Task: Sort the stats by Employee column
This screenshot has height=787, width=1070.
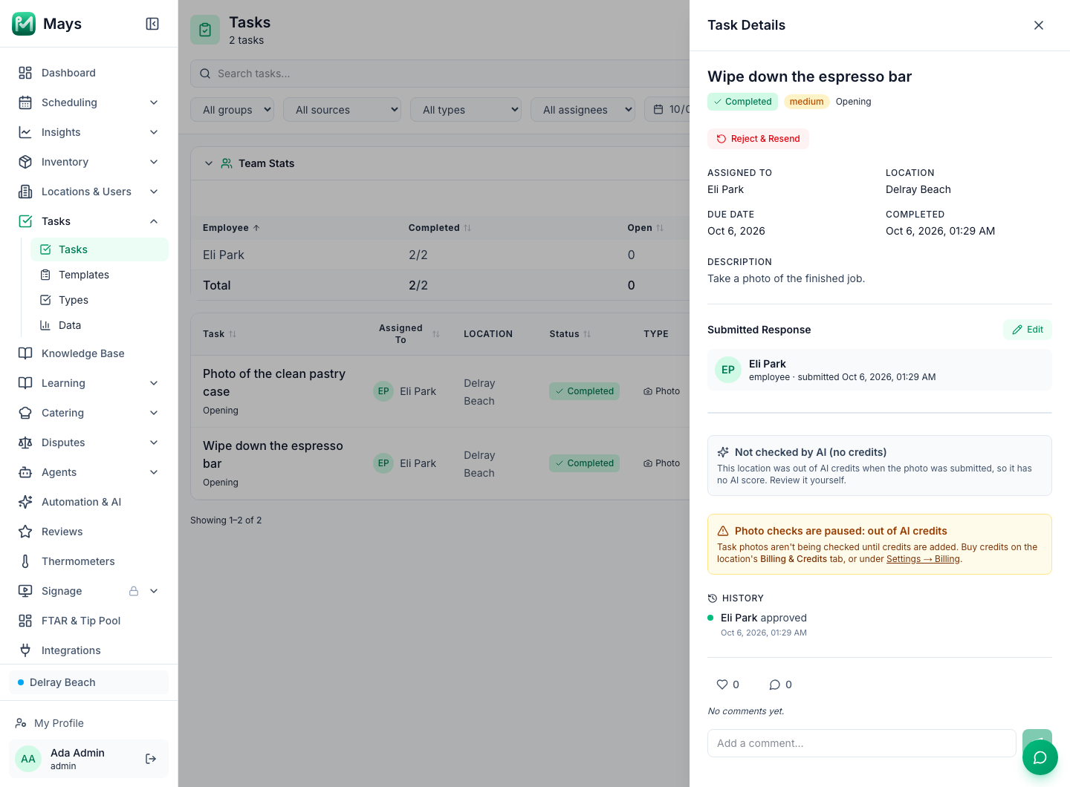Action: tap(231, 228)
